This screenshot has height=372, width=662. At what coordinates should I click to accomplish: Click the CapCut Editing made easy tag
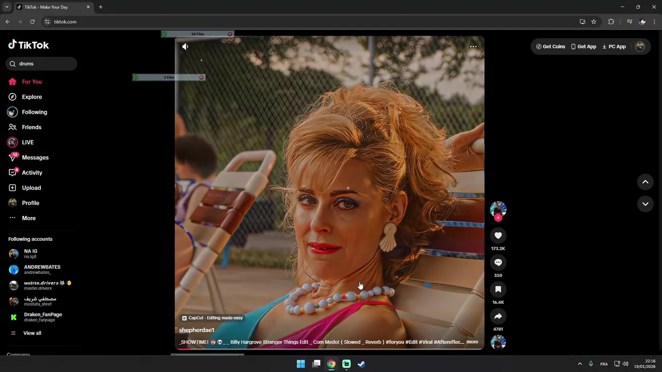(212, 318)
